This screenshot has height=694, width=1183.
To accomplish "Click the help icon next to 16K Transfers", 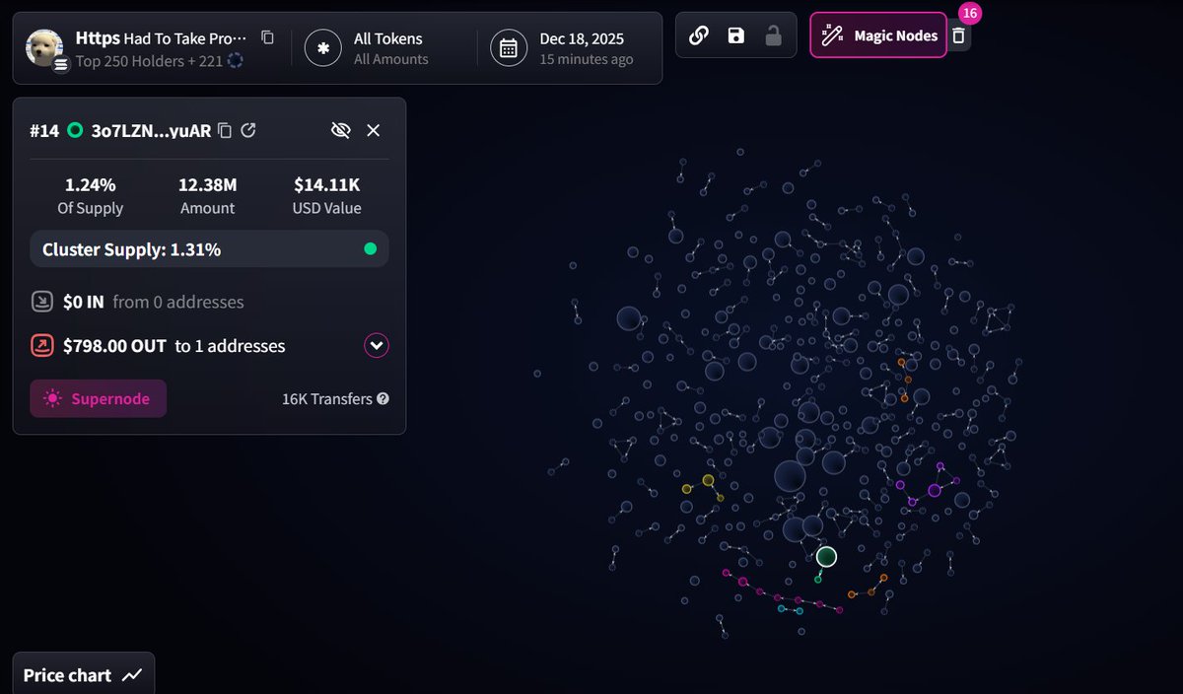I will [x=383, y=399].
